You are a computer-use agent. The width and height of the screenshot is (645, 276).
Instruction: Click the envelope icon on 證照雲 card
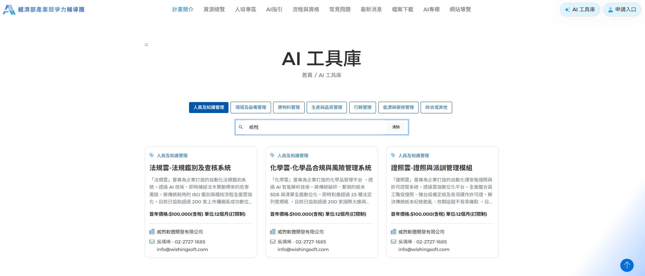[394, 242]
